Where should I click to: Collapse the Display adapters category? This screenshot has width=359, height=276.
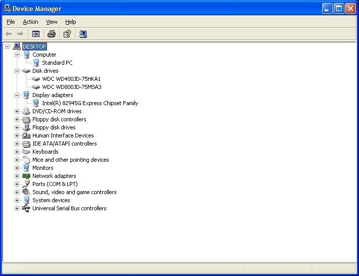pos(17,95)
